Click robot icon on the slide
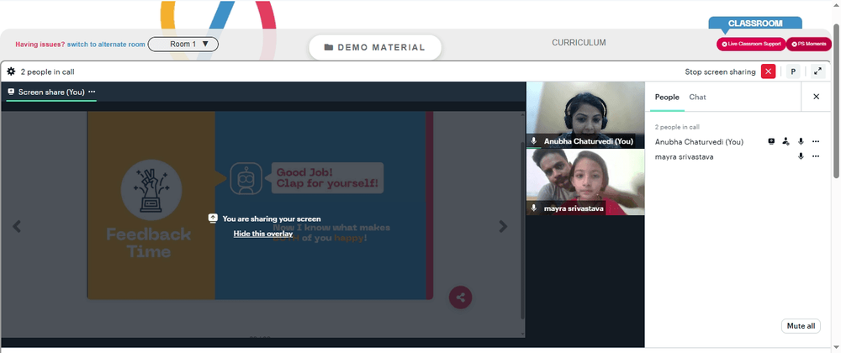 [246, 178]
